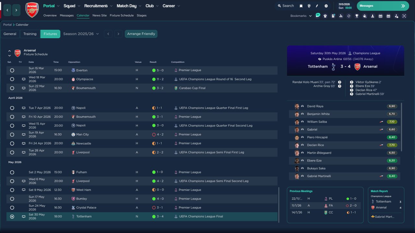This screenshot has width=415, height=233.
Task: Open the 9+ notifications speech bubble
Action: pyautogui.click(x=317, y=16)
